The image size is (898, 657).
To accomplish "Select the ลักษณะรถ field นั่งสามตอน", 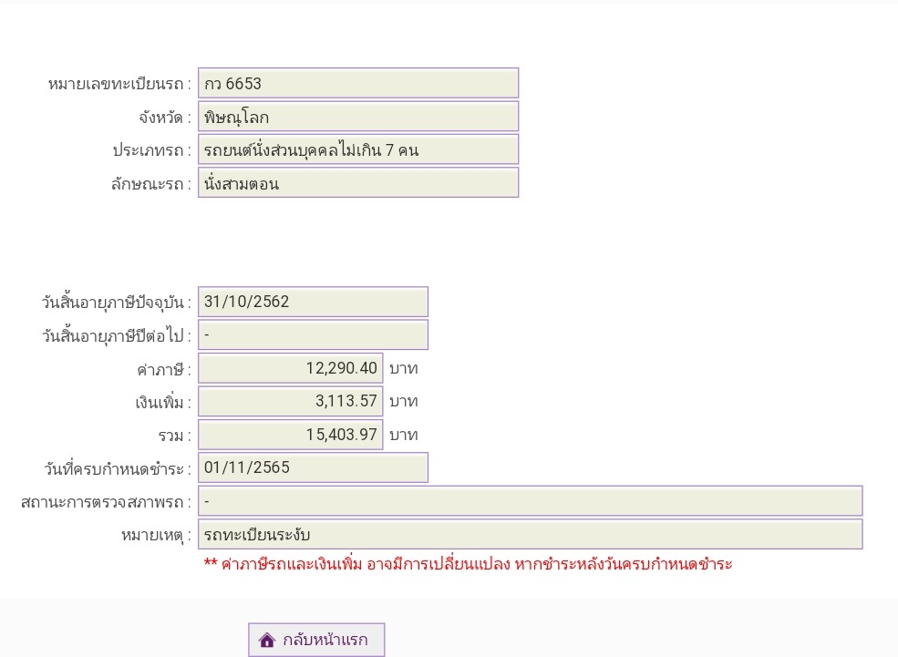I will tap(358, 182).
